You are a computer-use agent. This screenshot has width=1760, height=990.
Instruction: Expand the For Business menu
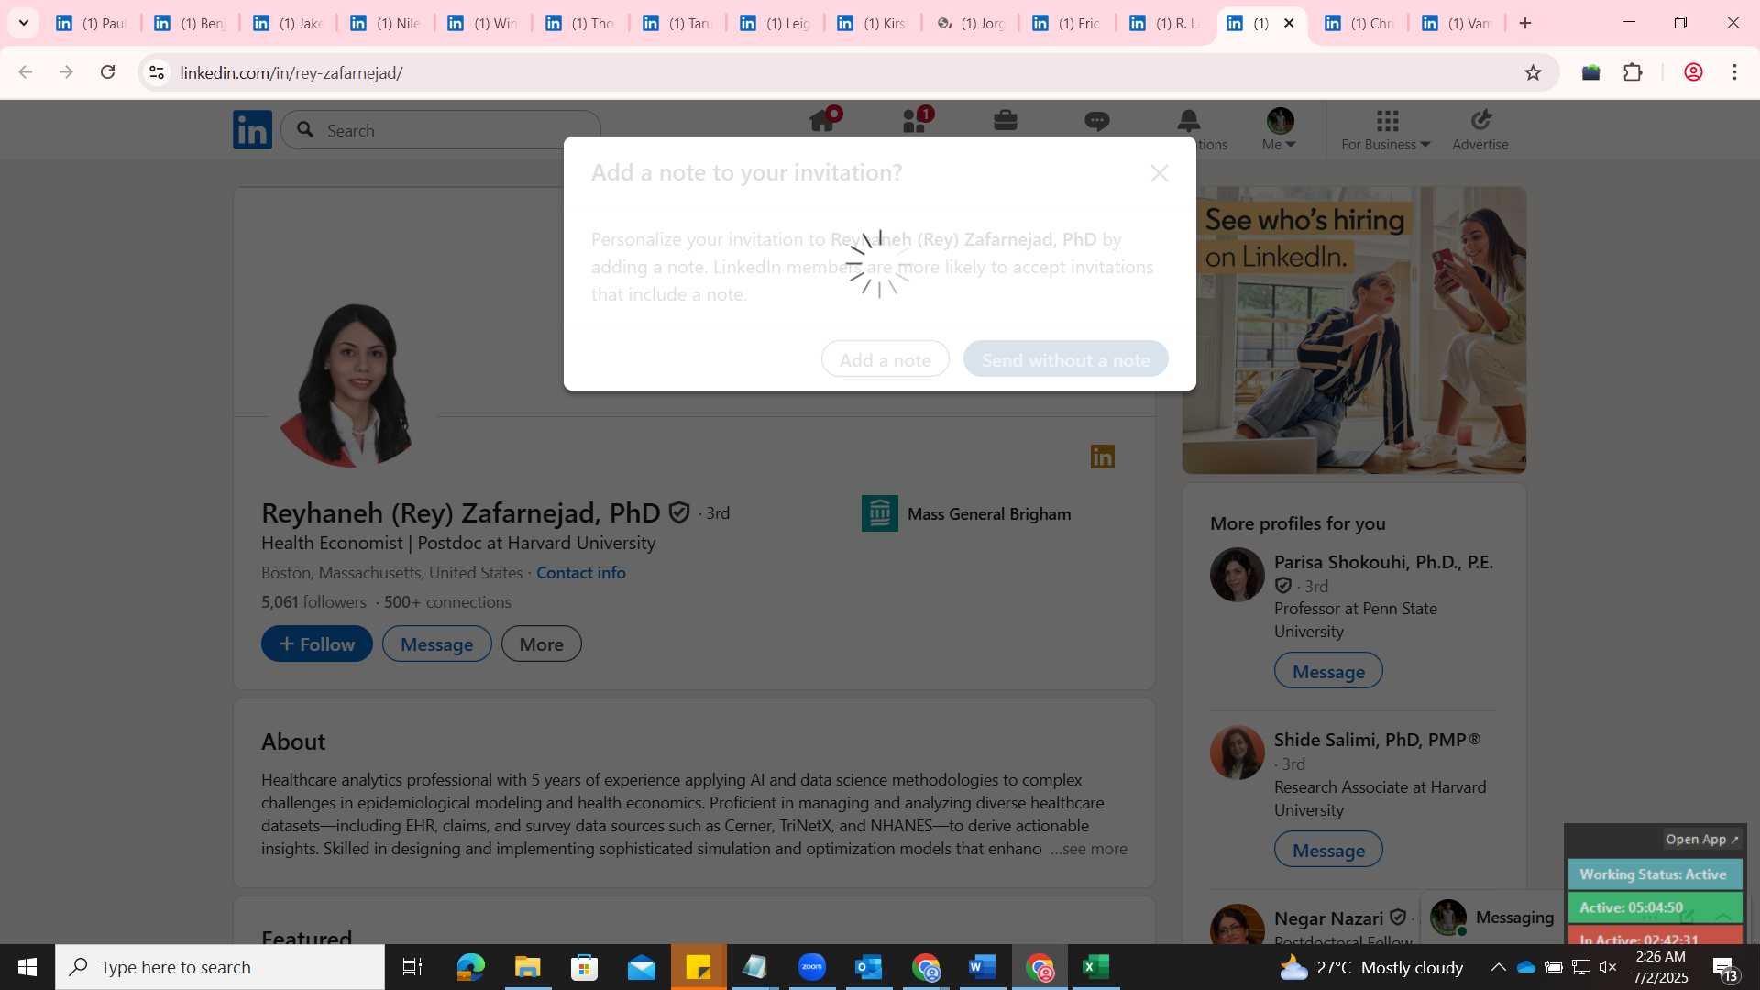pos(1386,129)
